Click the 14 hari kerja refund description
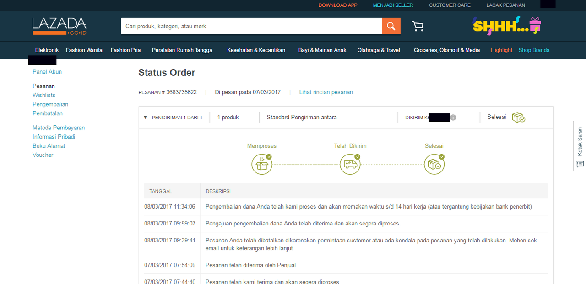586x284 pixels. tap(369, 207)
